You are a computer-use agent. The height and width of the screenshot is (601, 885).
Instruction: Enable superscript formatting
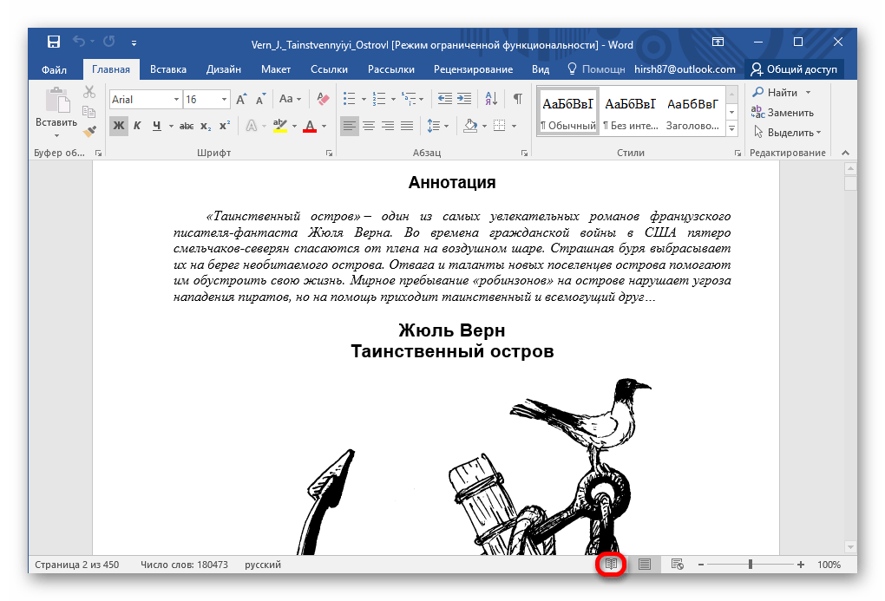point(224,126)
